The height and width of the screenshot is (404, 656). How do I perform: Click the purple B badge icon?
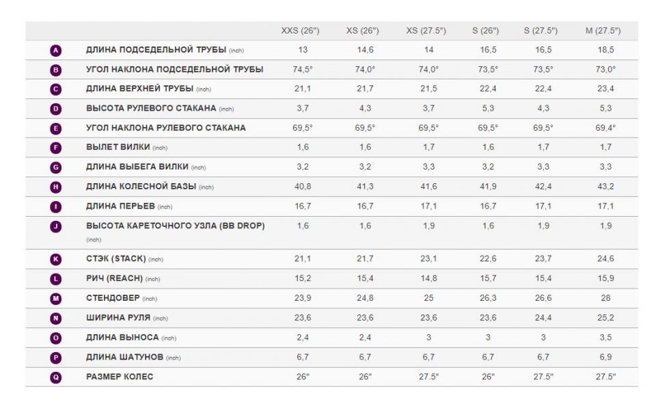click(55, 70)
